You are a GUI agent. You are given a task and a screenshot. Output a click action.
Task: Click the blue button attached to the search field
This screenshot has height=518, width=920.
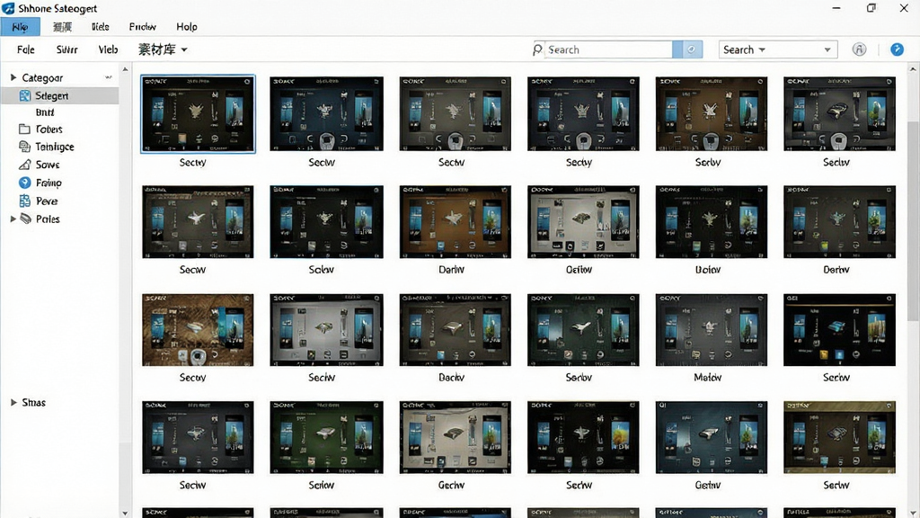point(687,49)
